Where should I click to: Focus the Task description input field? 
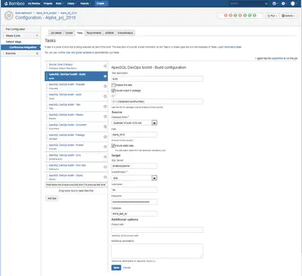[157, 79]
